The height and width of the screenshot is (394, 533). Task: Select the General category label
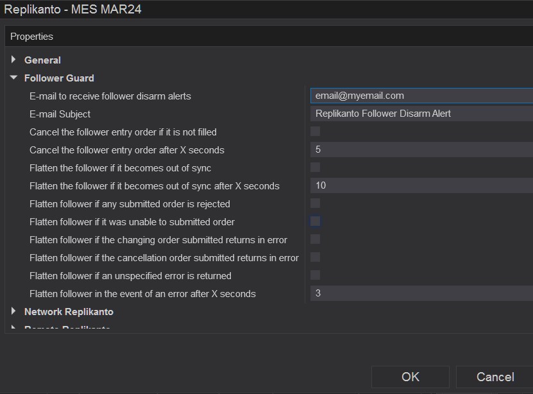[42, 60]
